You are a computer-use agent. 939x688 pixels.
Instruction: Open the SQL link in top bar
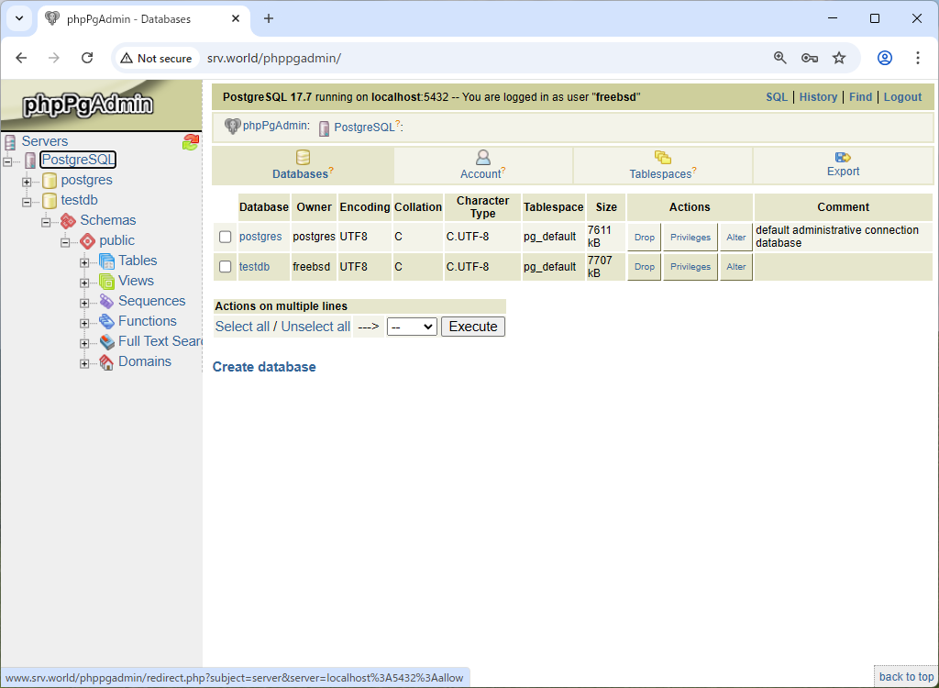coord(777,97)
